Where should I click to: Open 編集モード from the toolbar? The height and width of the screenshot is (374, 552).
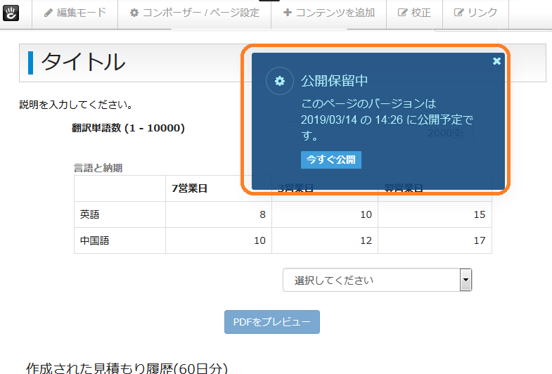click(75, 13)
